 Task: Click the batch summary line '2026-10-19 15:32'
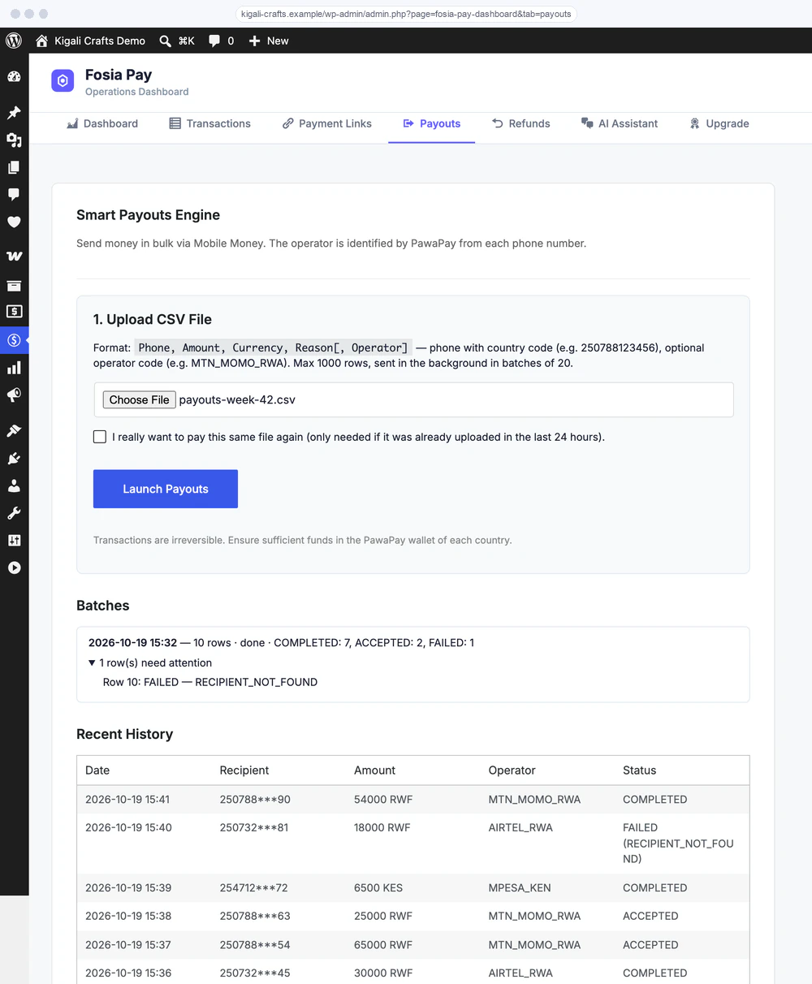[281, 642]
